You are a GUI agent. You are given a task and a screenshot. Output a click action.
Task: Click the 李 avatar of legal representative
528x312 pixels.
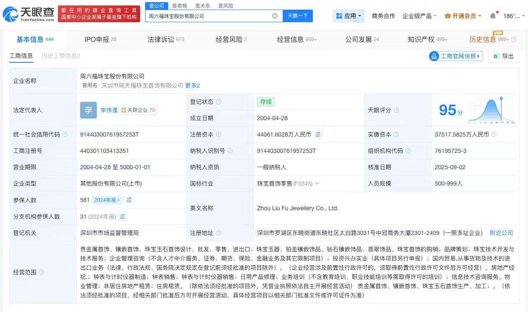coord(88,110)
